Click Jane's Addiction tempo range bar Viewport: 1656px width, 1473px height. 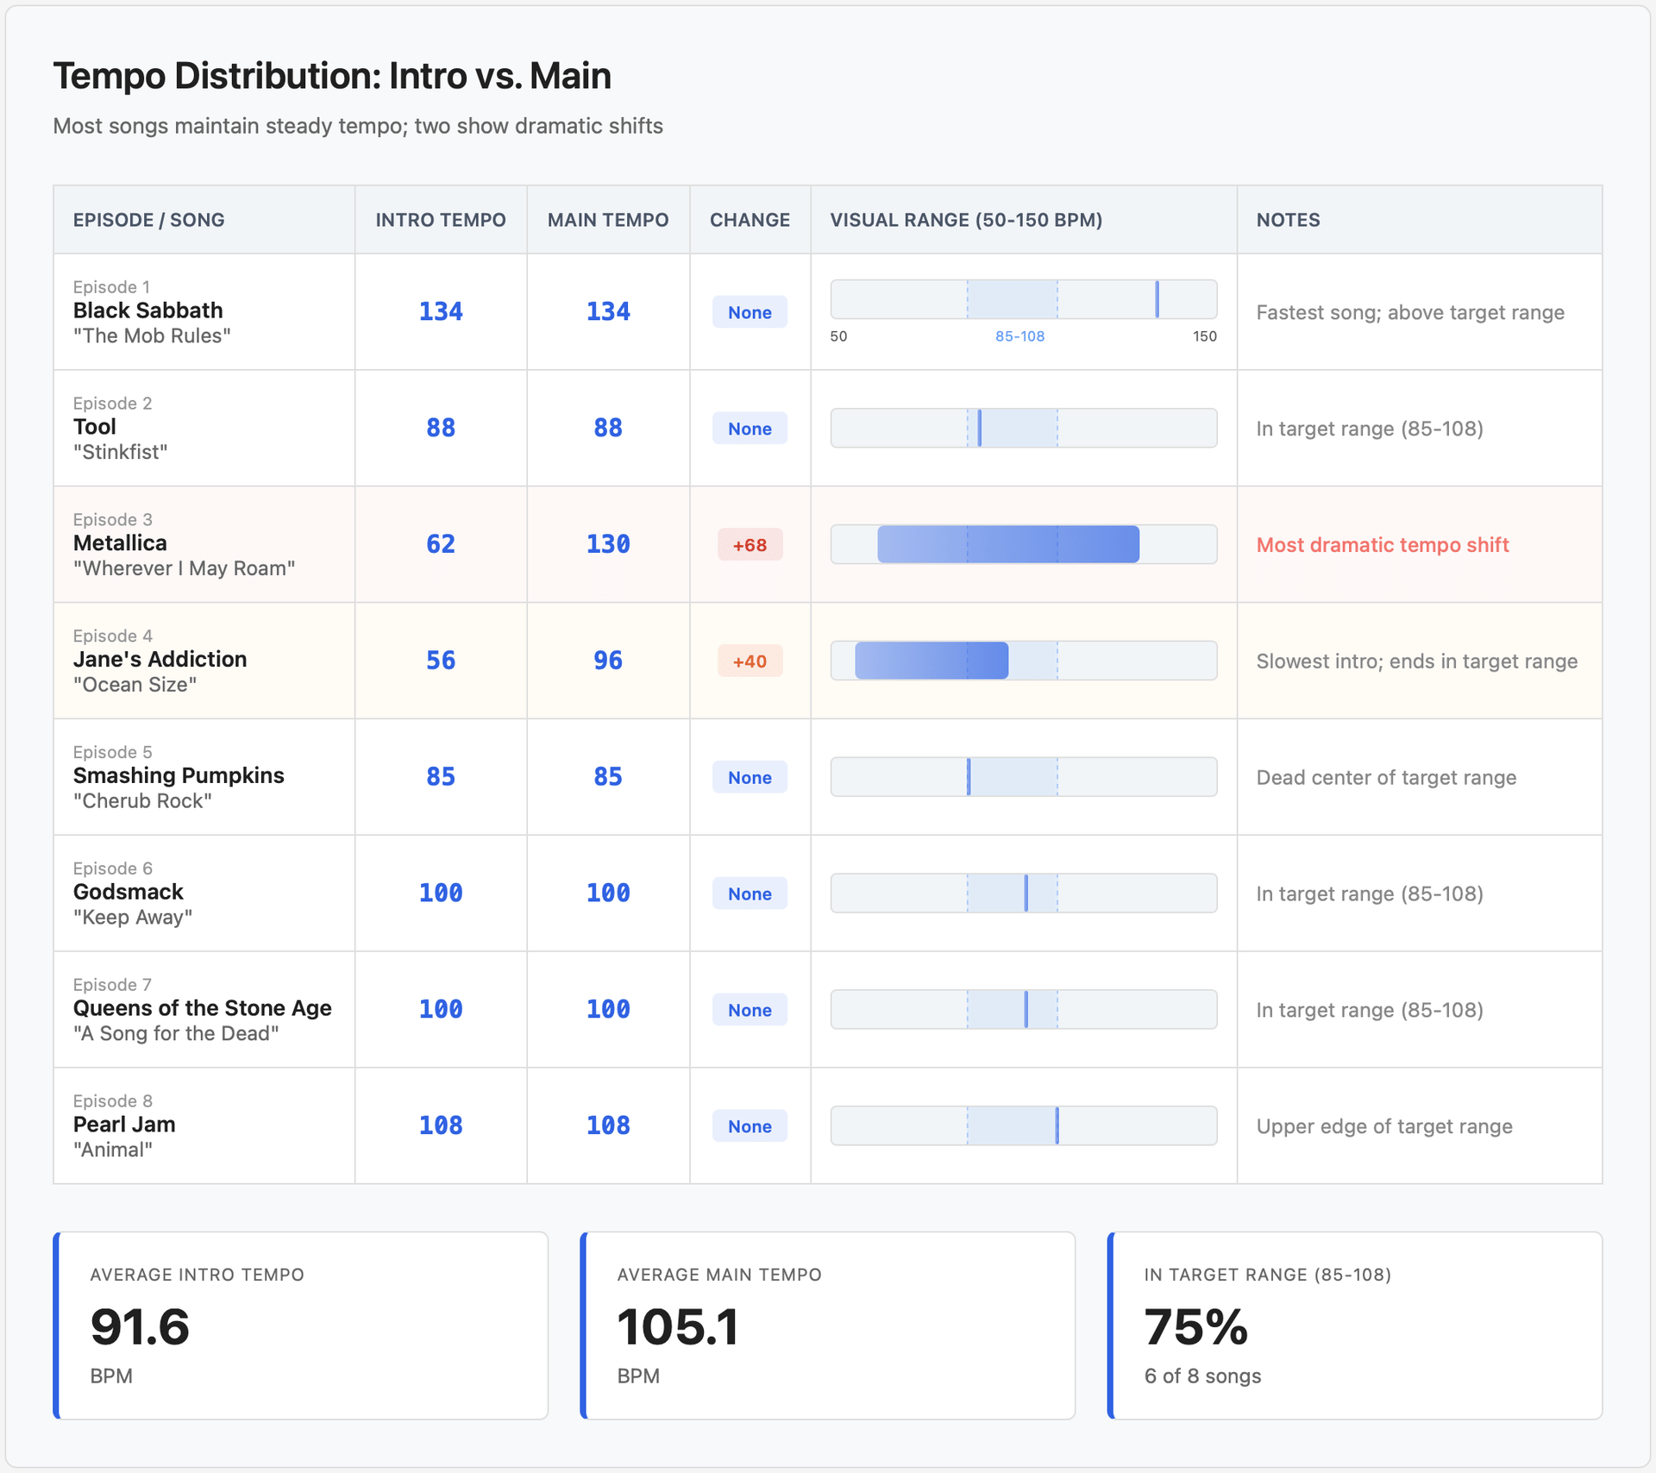point(931,661)
